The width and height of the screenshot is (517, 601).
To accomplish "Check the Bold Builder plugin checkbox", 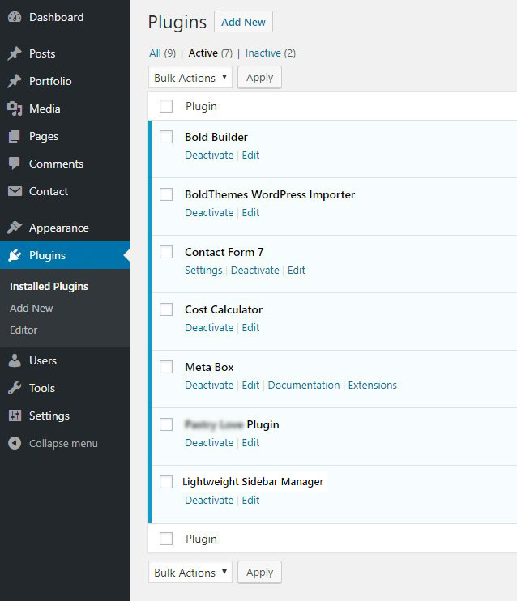I will (166, 137).
